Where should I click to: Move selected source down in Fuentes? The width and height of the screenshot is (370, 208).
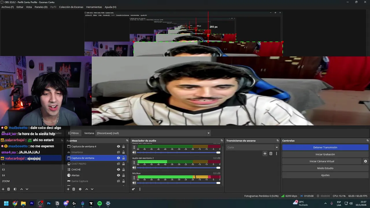(92, 189)
